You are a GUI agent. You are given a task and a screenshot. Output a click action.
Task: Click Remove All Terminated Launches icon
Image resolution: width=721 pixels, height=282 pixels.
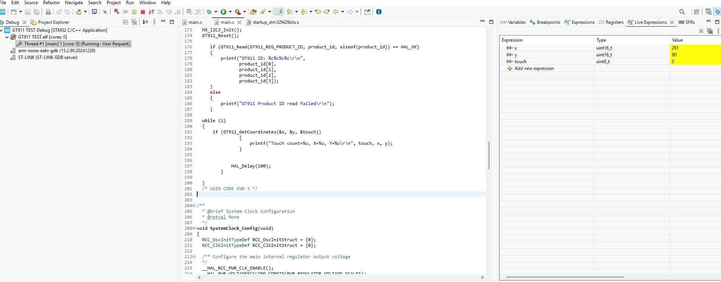tap(134, 22)
